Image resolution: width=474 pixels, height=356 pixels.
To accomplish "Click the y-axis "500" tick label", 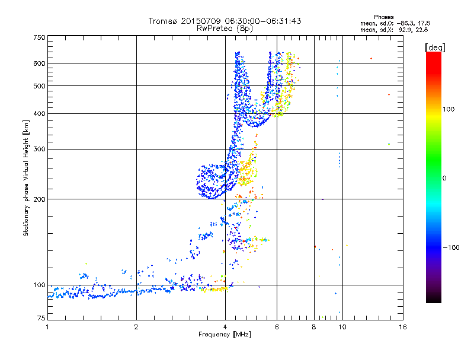I will [x=39, y=86].
